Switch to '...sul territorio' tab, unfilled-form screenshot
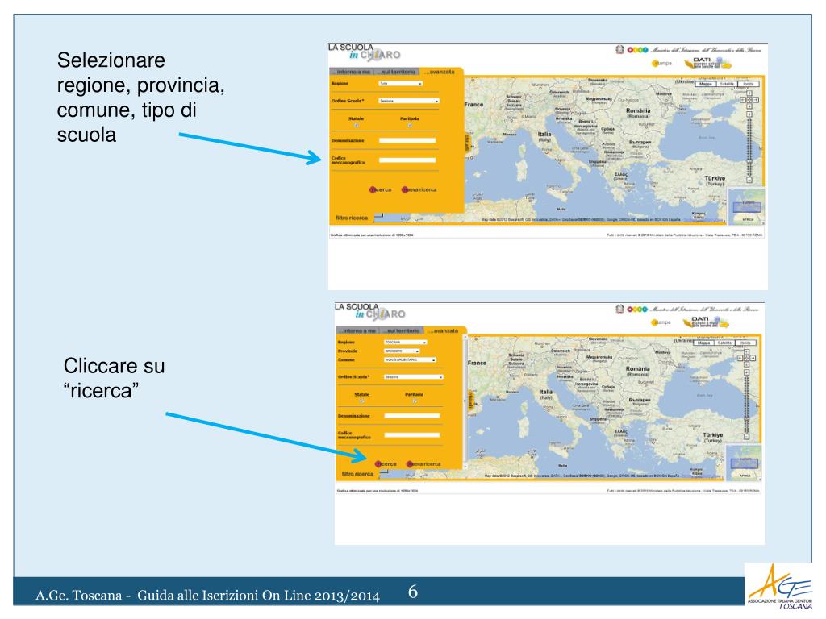 [x=398, y=72]
